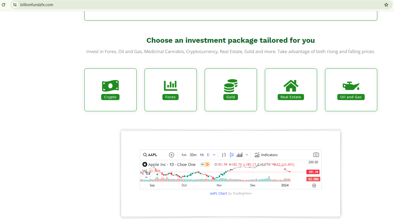Collapse the chart legend with chevron

click(x=146, y=177)
